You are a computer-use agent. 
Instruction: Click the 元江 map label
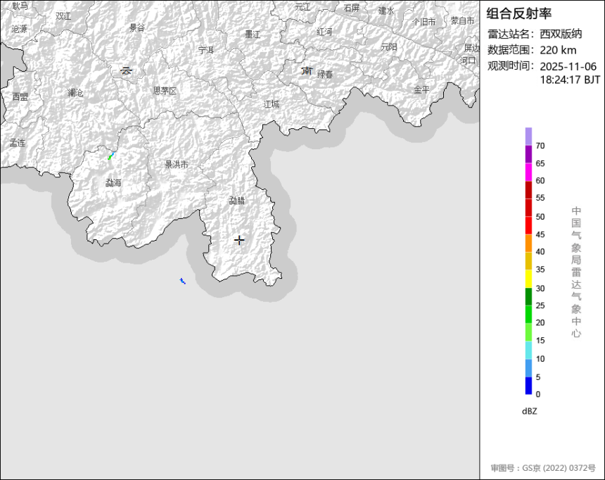303,7
